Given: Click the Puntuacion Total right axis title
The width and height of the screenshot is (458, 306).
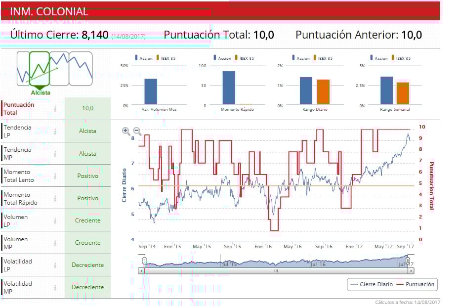Looking at the screenshot, I should coord(431,185).
